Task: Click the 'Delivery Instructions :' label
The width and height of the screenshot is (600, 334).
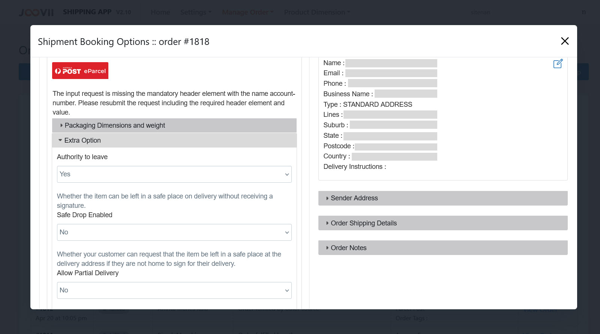Action: 355,167
